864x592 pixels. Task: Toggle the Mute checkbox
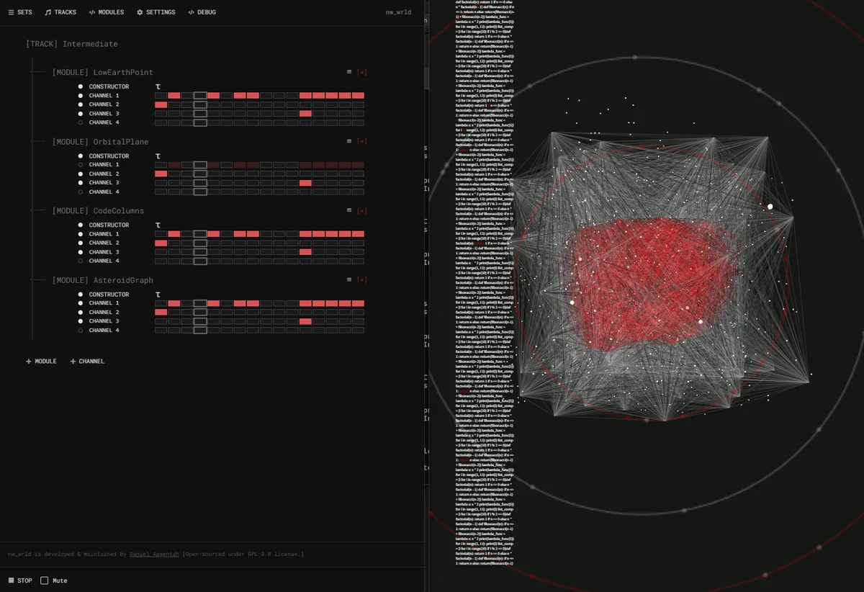pos(45,580)
